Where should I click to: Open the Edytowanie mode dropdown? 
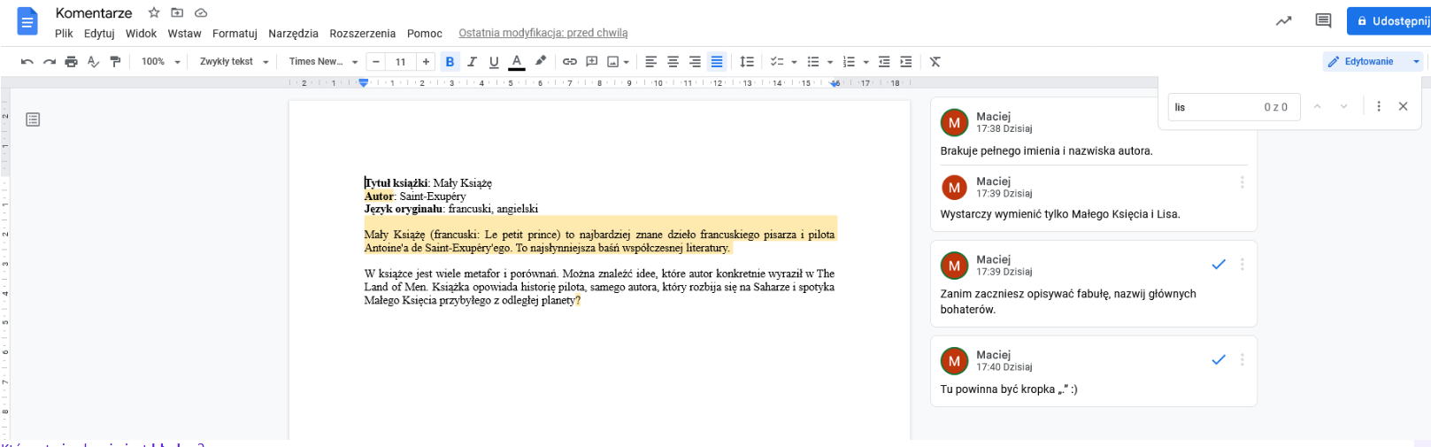(1373, 62)
